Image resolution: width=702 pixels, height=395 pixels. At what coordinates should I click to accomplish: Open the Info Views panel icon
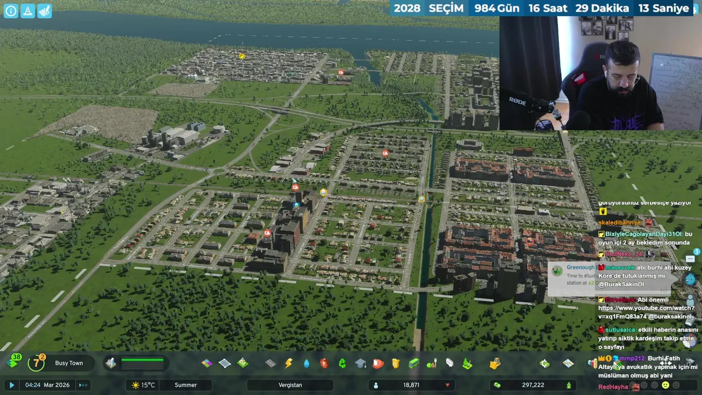pyautogui.click(x=11, y=10)
